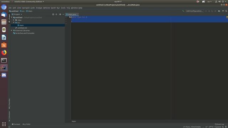Click the Build Project hammer icon
Image resolution: width=228 pixels, height=128 pixels.
pos(183,11)
